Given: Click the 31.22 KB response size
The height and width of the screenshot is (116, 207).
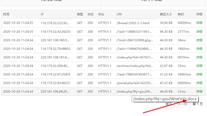Looking at the screenshot, I should pyautogui.click(x=166, y=74).
